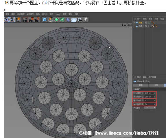Click the purple Bend deformer icon
This screenshot has height=138, width=166.
point(68,20)
